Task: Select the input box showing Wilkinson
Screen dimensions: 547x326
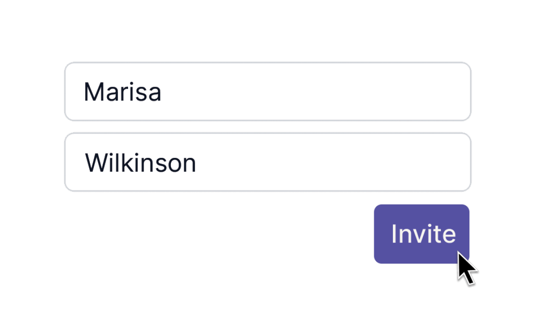Action: point(268,162)
